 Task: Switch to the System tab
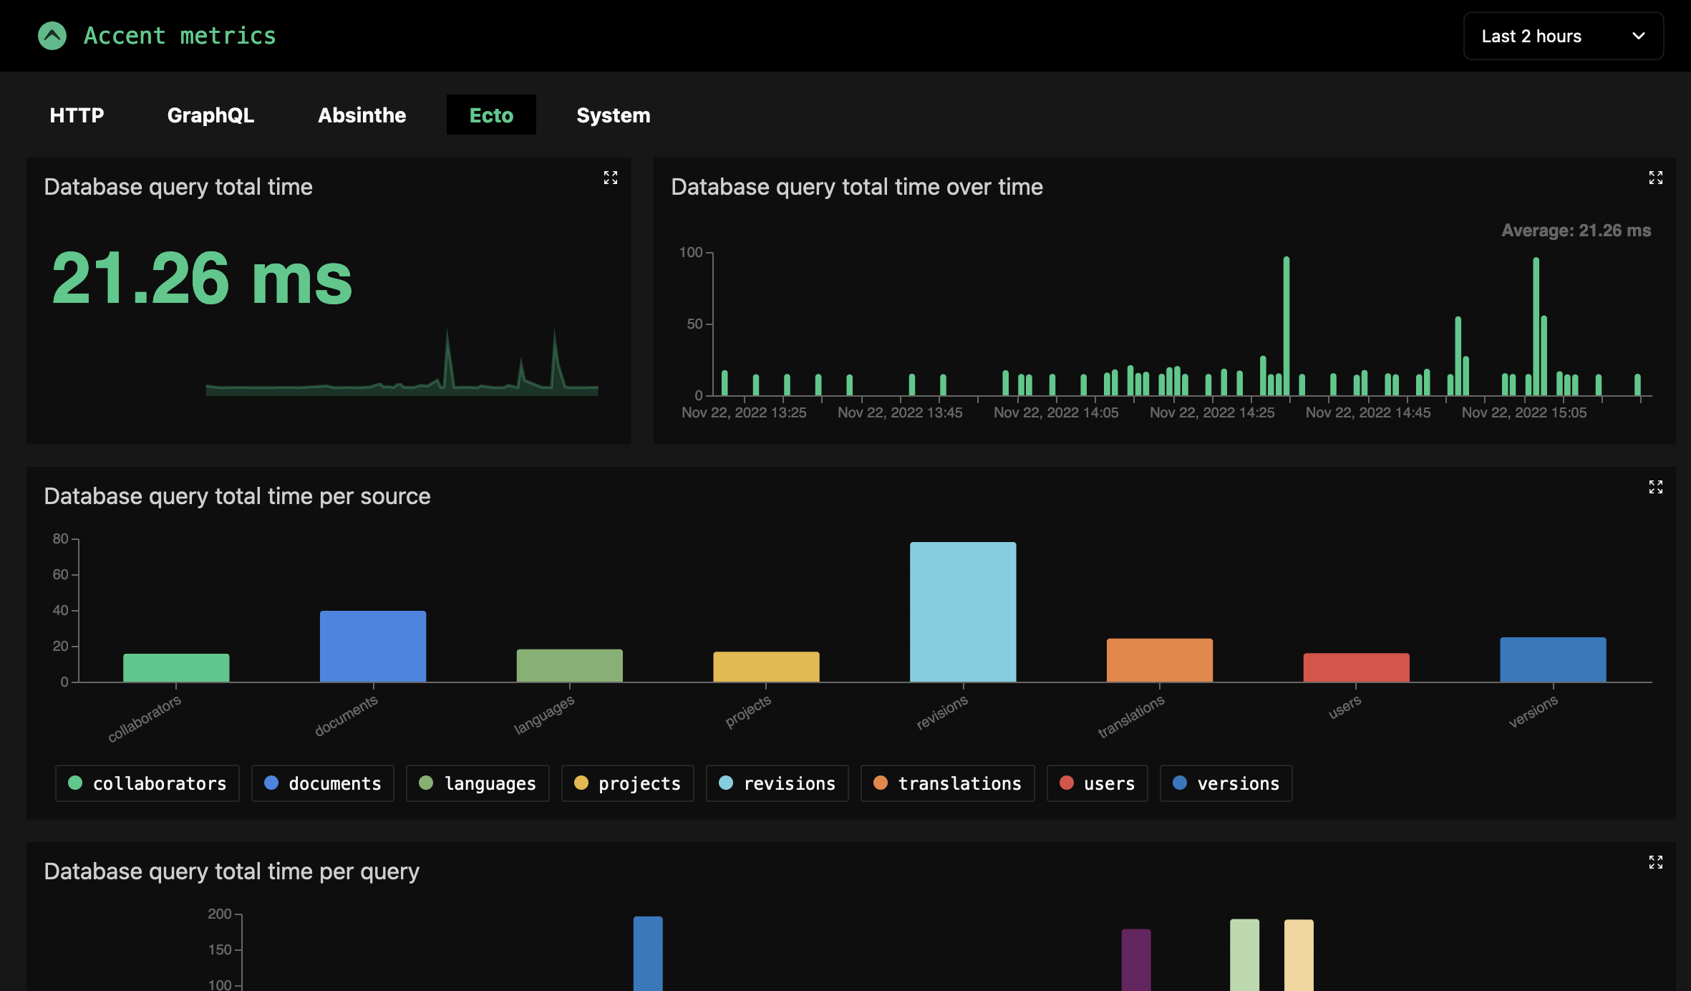click(613, 115)
